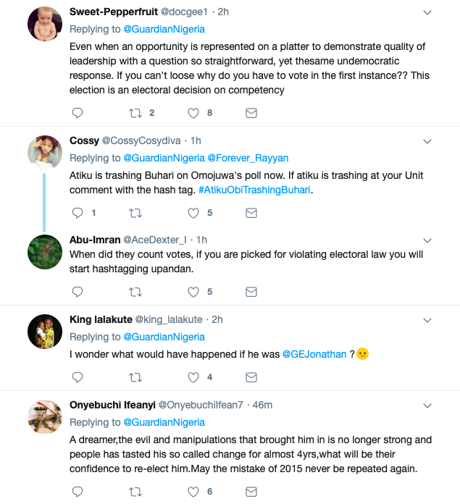
Task: Retweet Abu-Imran's tweet
Action: [x=135, y=292]
